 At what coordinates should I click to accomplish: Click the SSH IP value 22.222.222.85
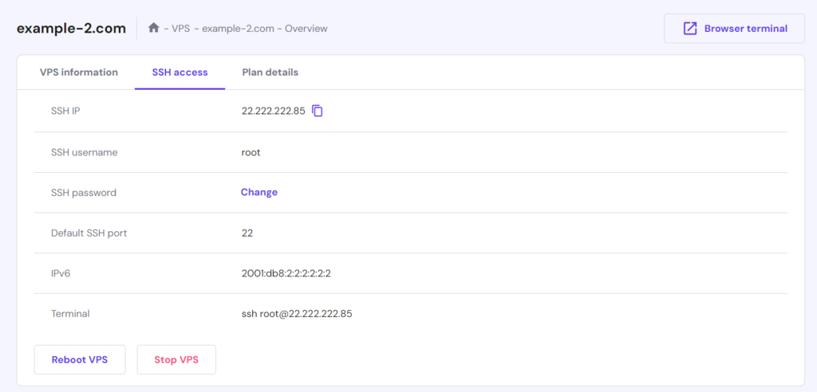coord(273,111)
